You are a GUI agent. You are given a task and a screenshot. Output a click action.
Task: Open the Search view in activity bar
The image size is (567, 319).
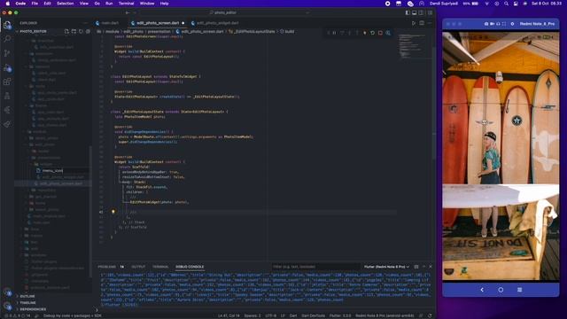(7, 39)
